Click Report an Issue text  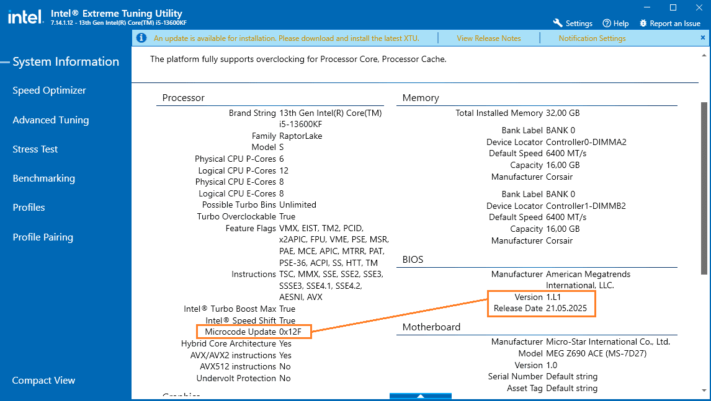pyautogui.click(x=675, y=24)
